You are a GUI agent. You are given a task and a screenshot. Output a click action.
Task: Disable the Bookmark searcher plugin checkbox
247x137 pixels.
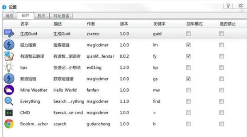coord(221,124)
